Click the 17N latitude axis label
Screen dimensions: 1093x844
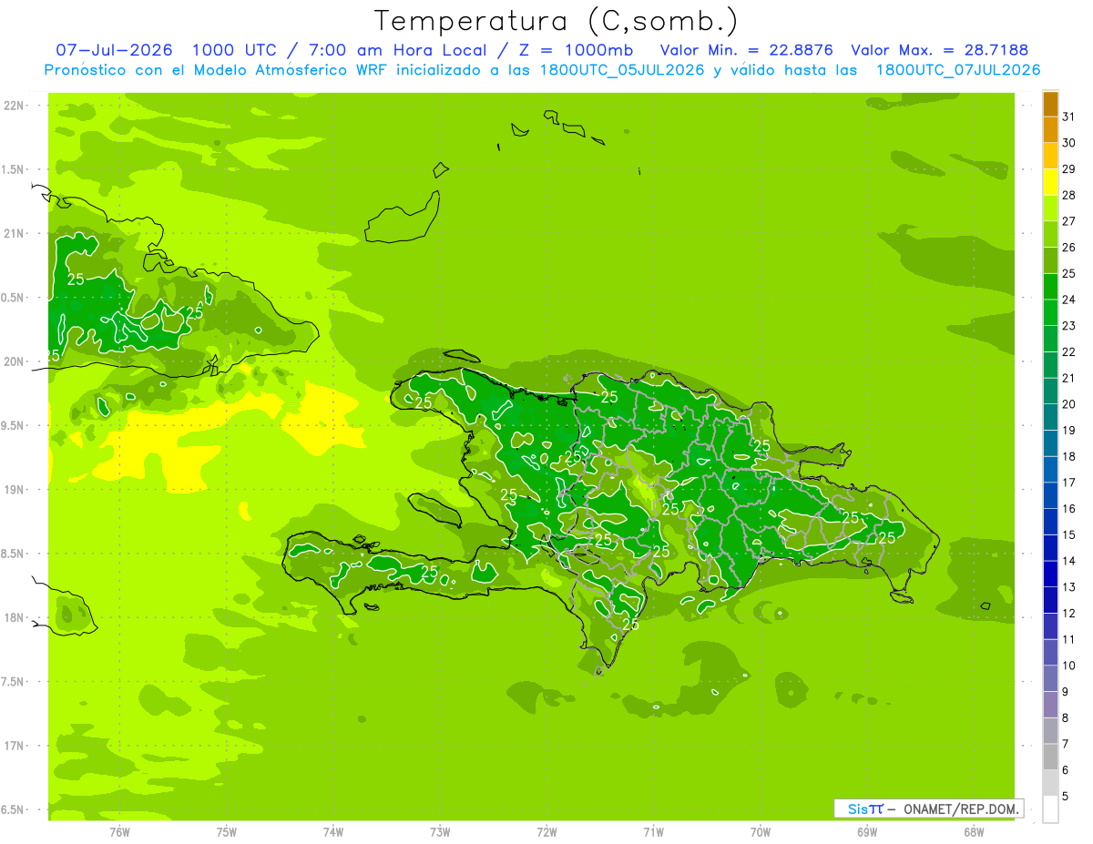(15, 746)
